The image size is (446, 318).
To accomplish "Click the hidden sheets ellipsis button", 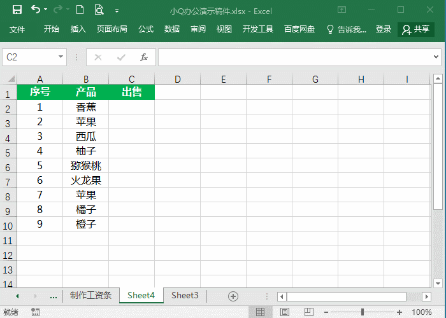I will (x=54, y=296).
